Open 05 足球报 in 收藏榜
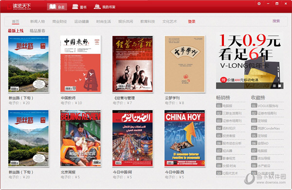Screen dimensions: 292x190 [259, 136]
